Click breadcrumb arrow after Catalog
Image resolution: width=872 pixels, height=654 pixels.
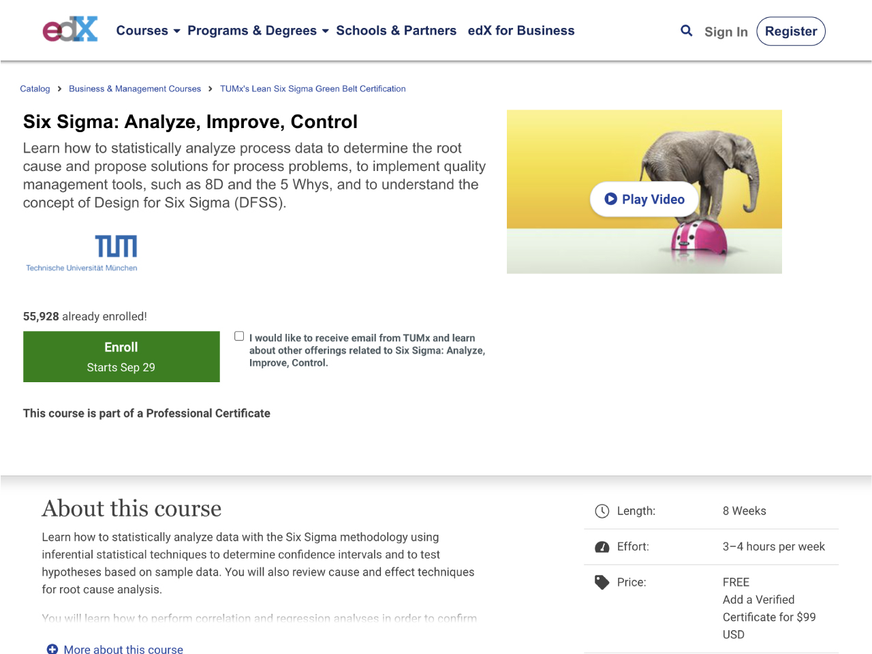tap(60, 89)
